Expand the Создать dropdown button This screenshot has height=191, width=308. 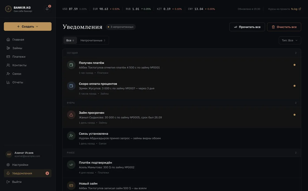click(28, 26)
